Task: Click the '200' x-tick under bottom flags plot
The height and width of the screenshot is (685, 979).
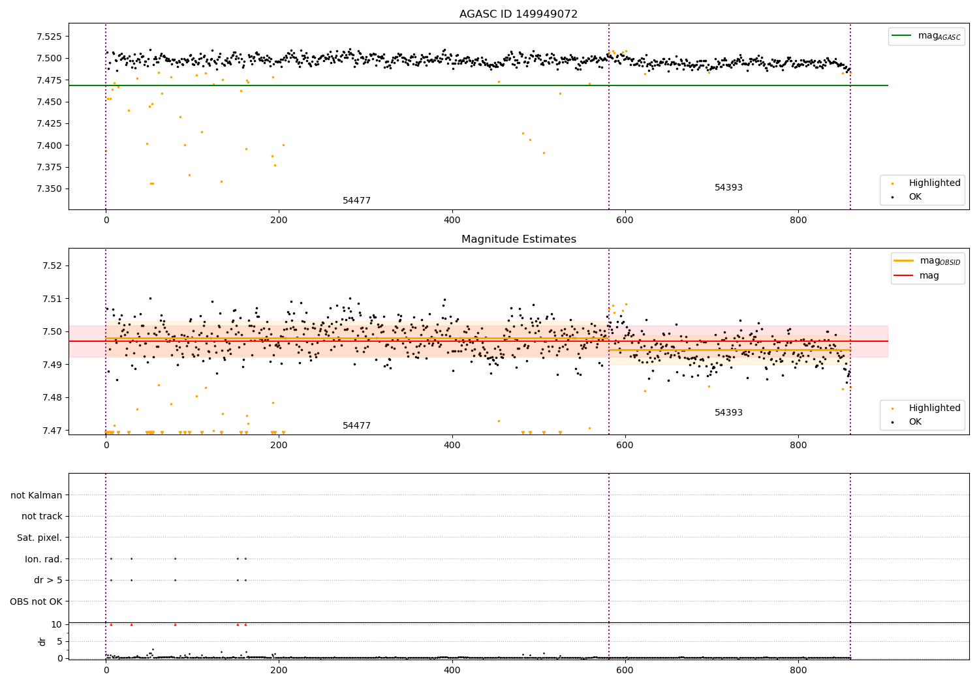Action: pyautogui.click(x=279, y=670)
